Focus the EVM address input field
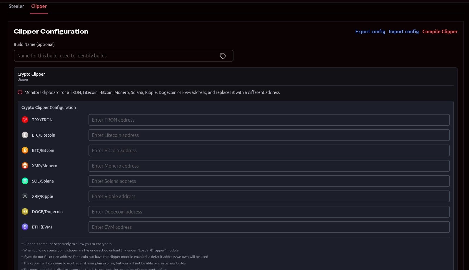469x270 pixels. coord(269,227)
